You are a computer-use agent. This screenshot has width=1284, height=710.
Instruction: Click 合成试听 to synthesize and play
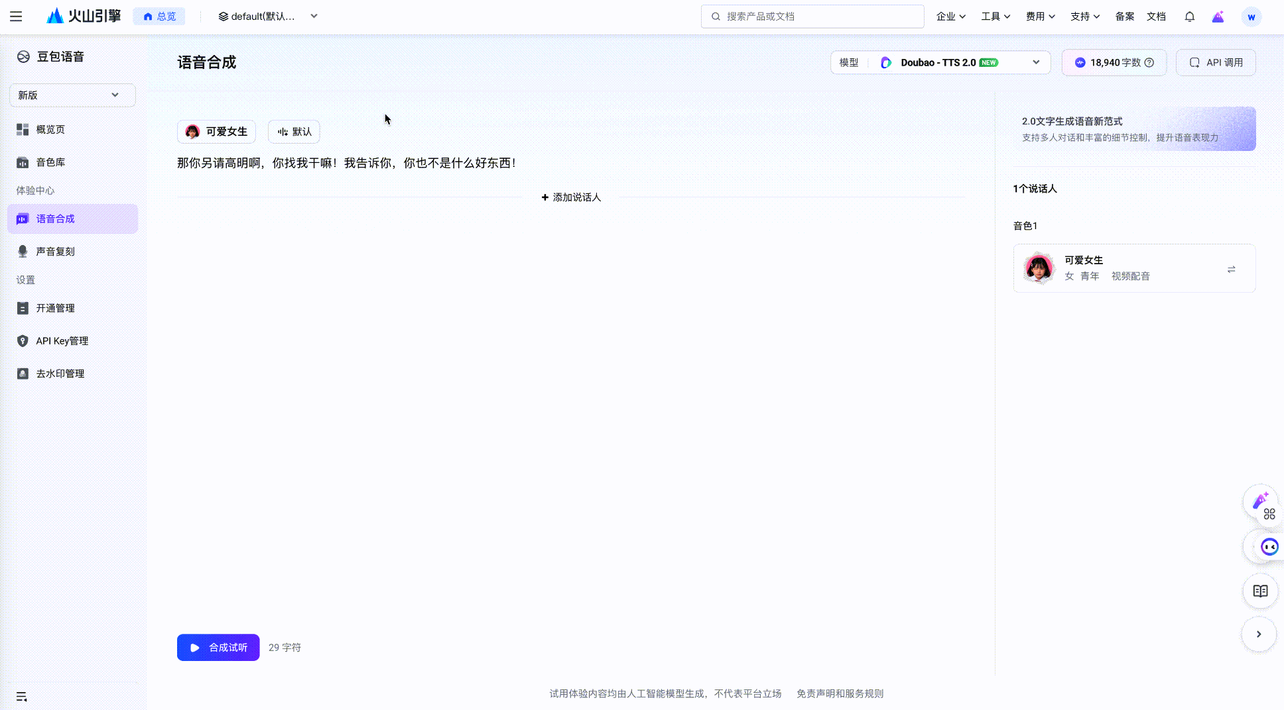coord(218,648)
